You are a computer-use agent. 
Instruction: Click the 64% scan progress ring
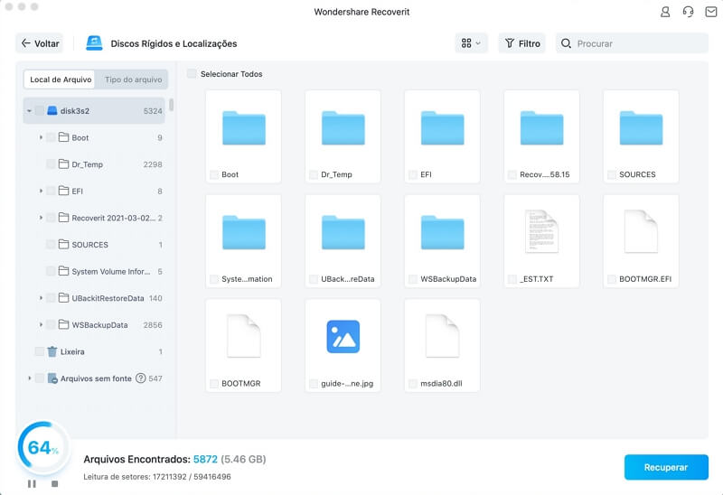coord(43,447)
